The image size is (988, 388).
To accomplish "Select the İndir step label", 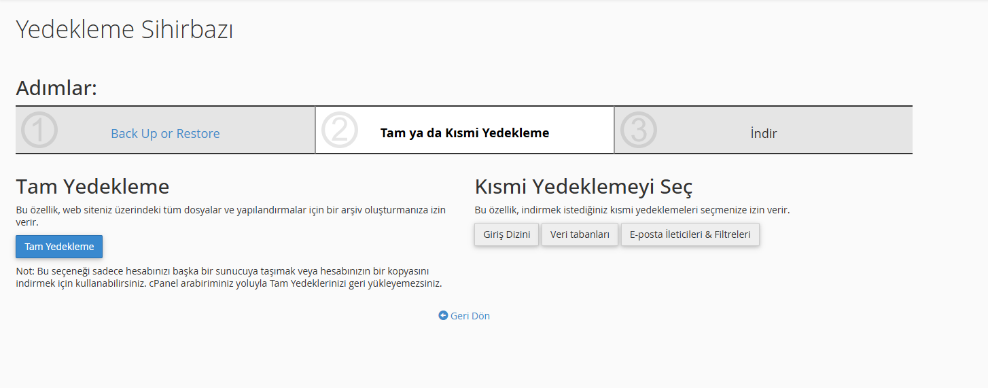I will (x=764, y=133).
